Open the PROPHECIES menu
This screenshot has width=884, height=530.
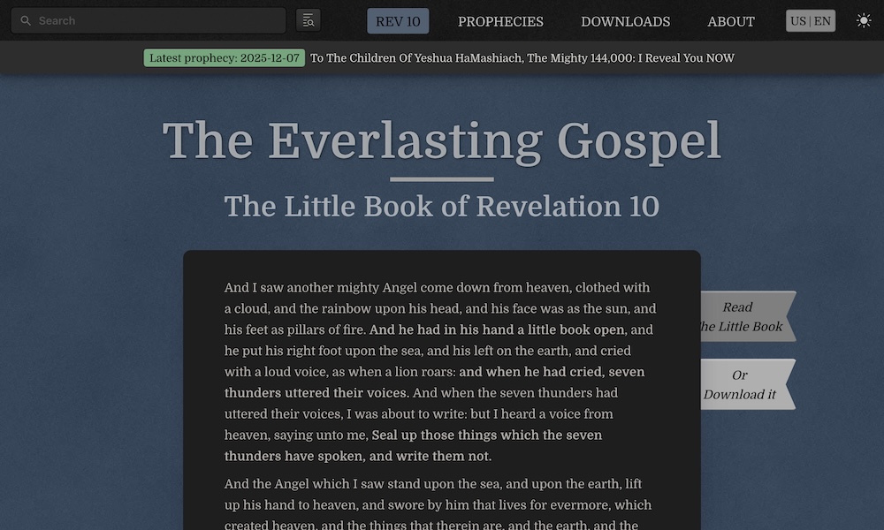[500, 21]
